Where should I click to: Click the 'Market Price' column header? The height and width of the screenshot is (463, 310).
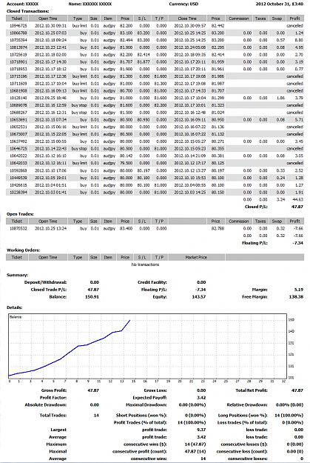[x=196, y=258]
